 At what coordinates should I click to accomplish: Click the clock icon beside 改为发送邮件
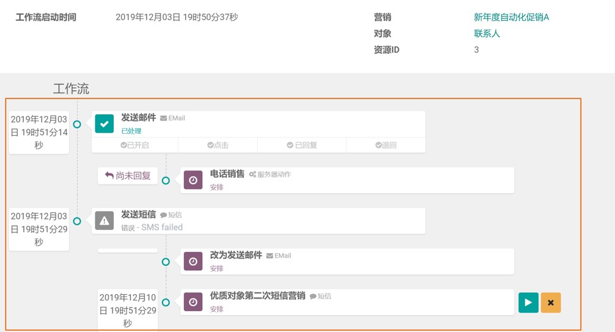click(193, 261)
